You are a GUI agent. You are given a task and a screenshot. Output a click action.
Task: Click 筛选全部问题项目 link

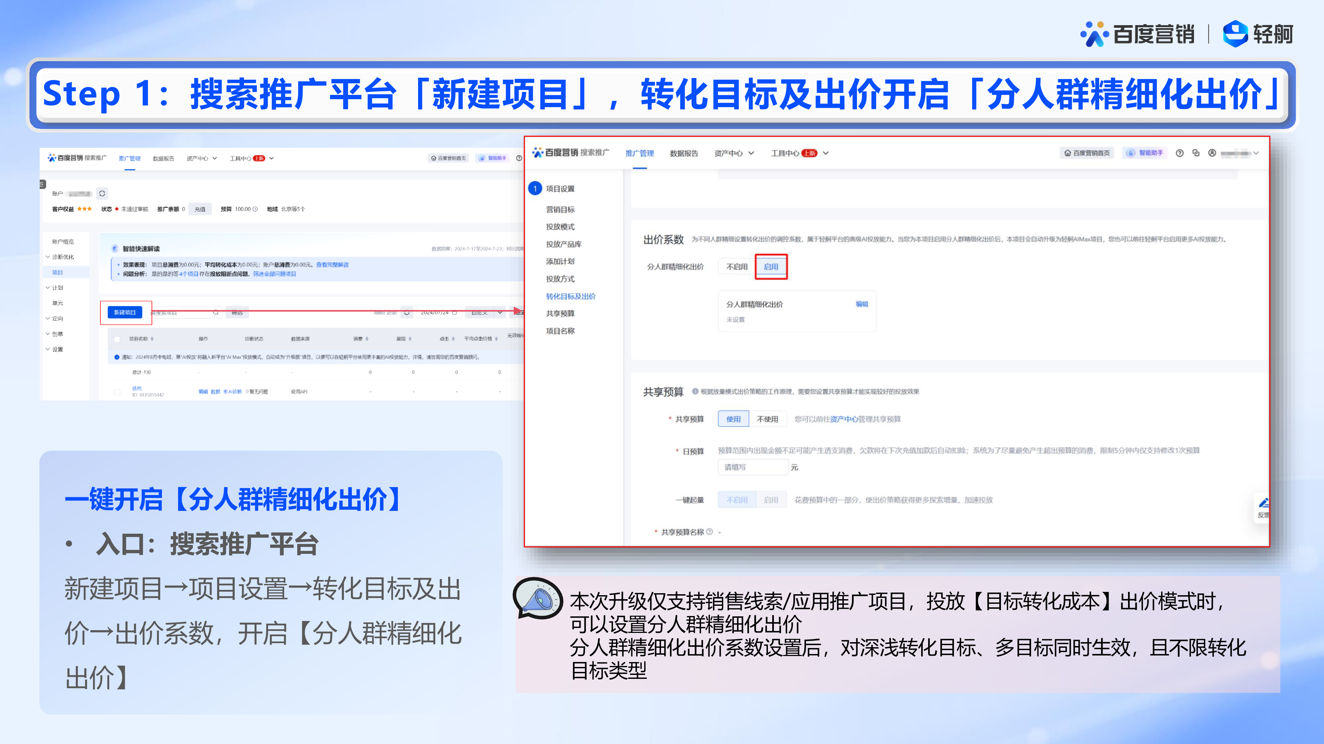pos(274,274)
